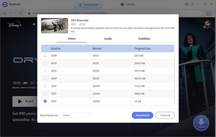Open the Library top tab
Viewport: 216px width, 137px height.
[128, 4]
